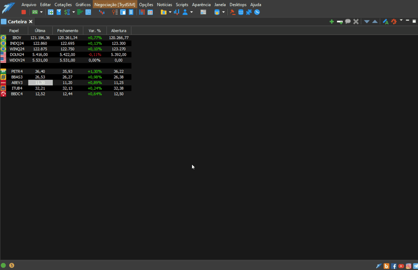Click the blue document lines icon

coord(131,12)
